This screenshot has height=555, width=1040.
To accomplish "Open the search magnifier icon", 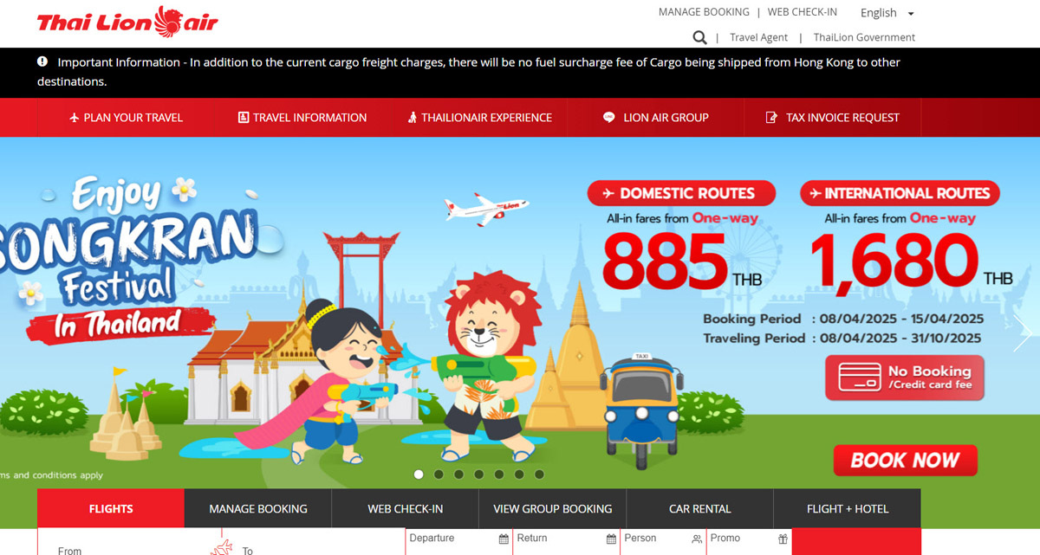I will point(699,37).
